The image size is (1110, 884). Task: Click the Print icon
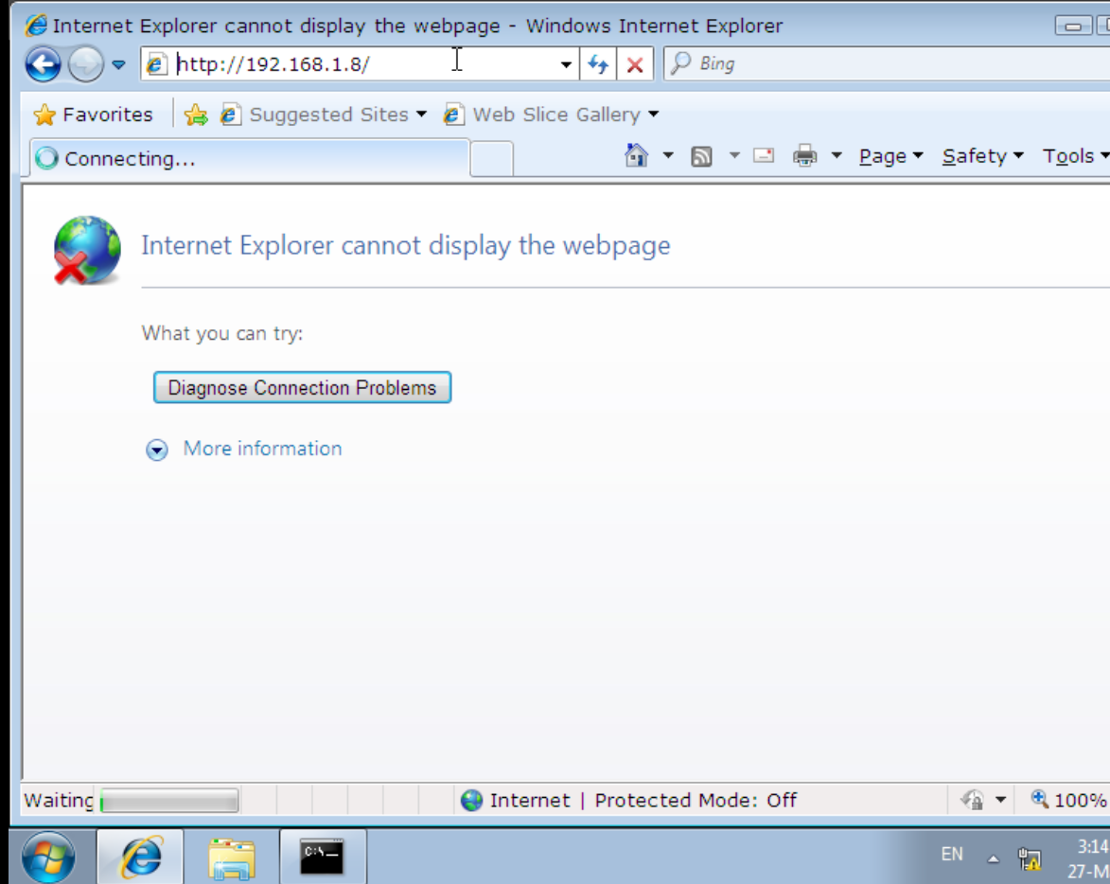pyautogui.click(x=805, y=155)
